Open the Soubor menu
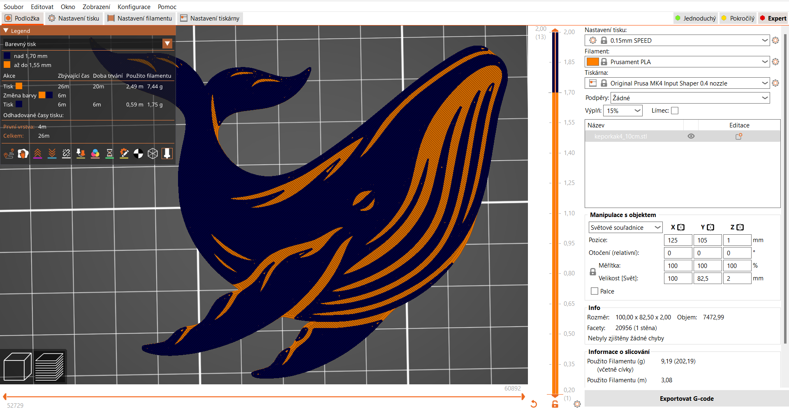The width and height of the screenshot is (789, 409). tap(14, 7)
